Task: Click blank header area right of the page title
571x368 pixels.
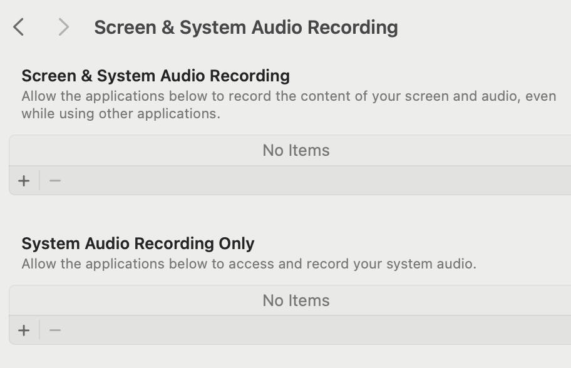Action: pos(488,28)
